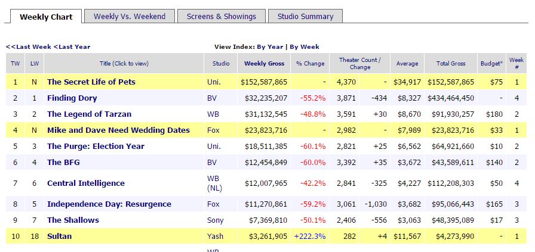Click The Legend of Tarzan title
The width and height of the screenshot is (535, 252).
89,114
